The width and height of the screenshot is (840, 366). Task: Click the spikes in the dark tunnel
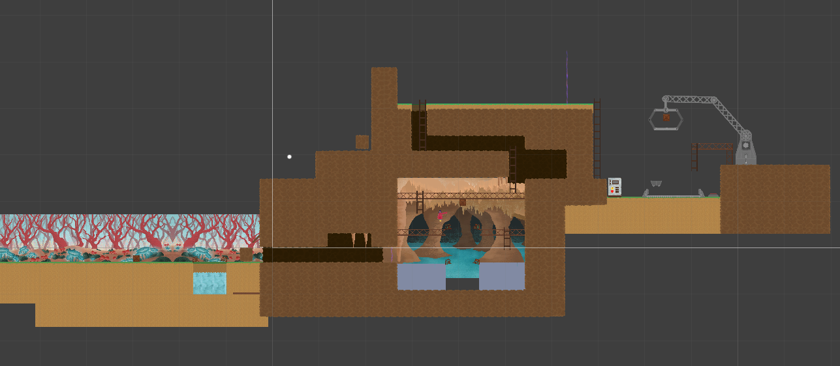tap(349, 240)
